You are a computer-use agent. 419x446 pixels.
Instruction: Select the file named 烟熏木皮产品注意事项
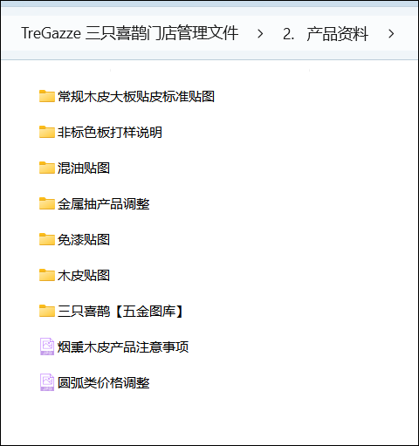[123, 347]
